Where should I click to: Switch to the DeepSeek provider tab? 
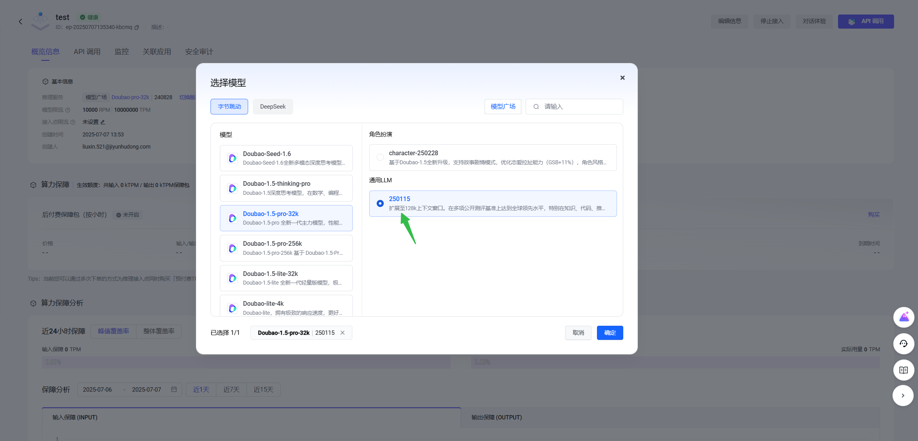click(273, 107)
